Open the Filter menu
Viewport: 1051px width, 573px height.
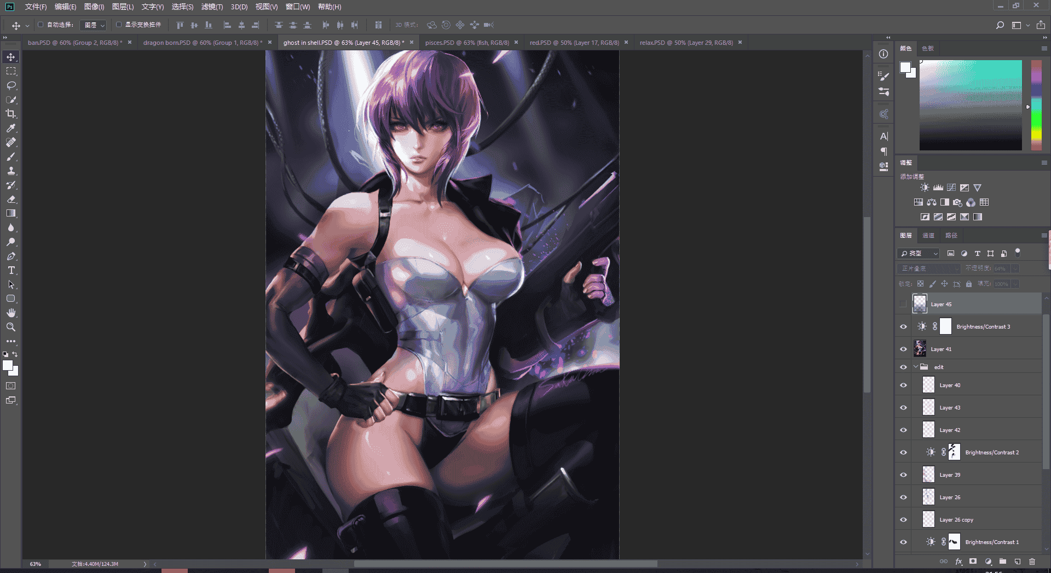coord(212,7)
